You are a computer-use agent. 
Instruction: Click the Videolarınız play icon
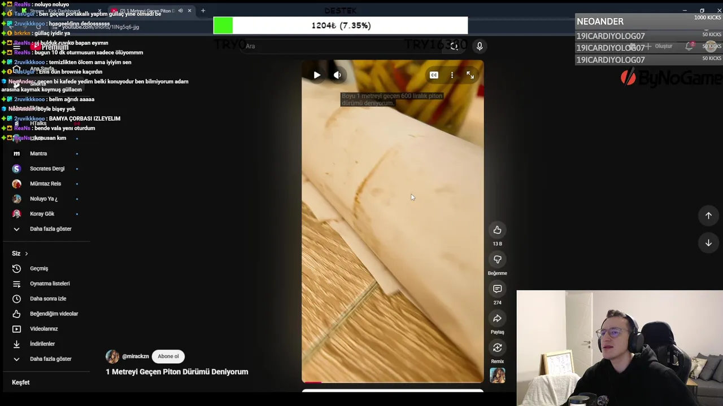tap(16, 329)
